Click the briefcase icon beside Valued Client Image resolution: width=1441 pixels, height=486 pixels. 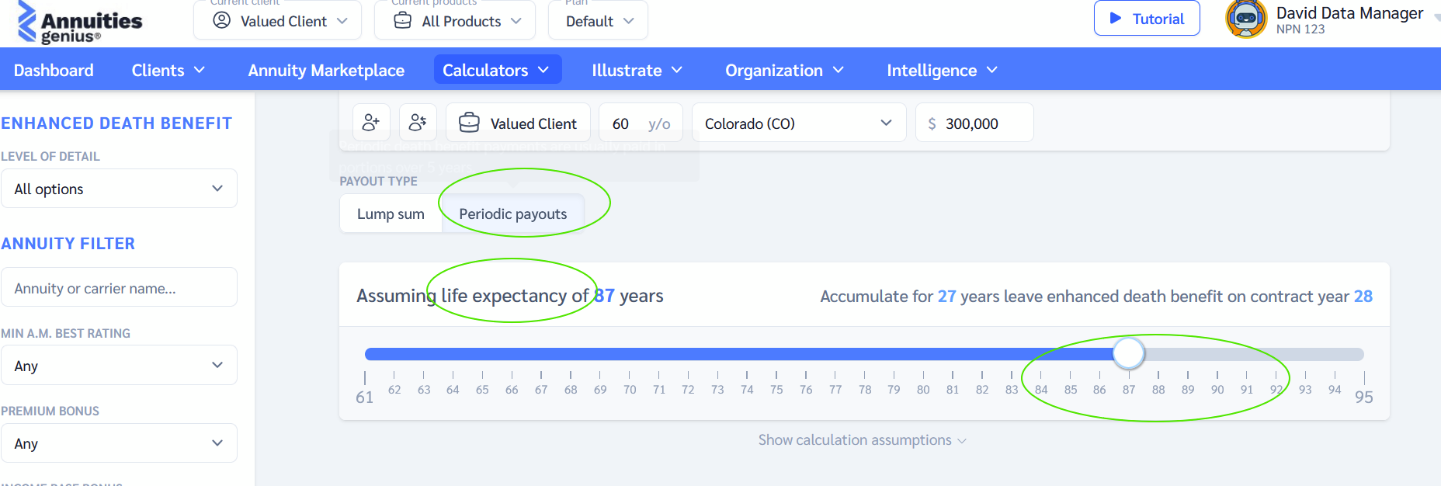(x=469, y=123)
